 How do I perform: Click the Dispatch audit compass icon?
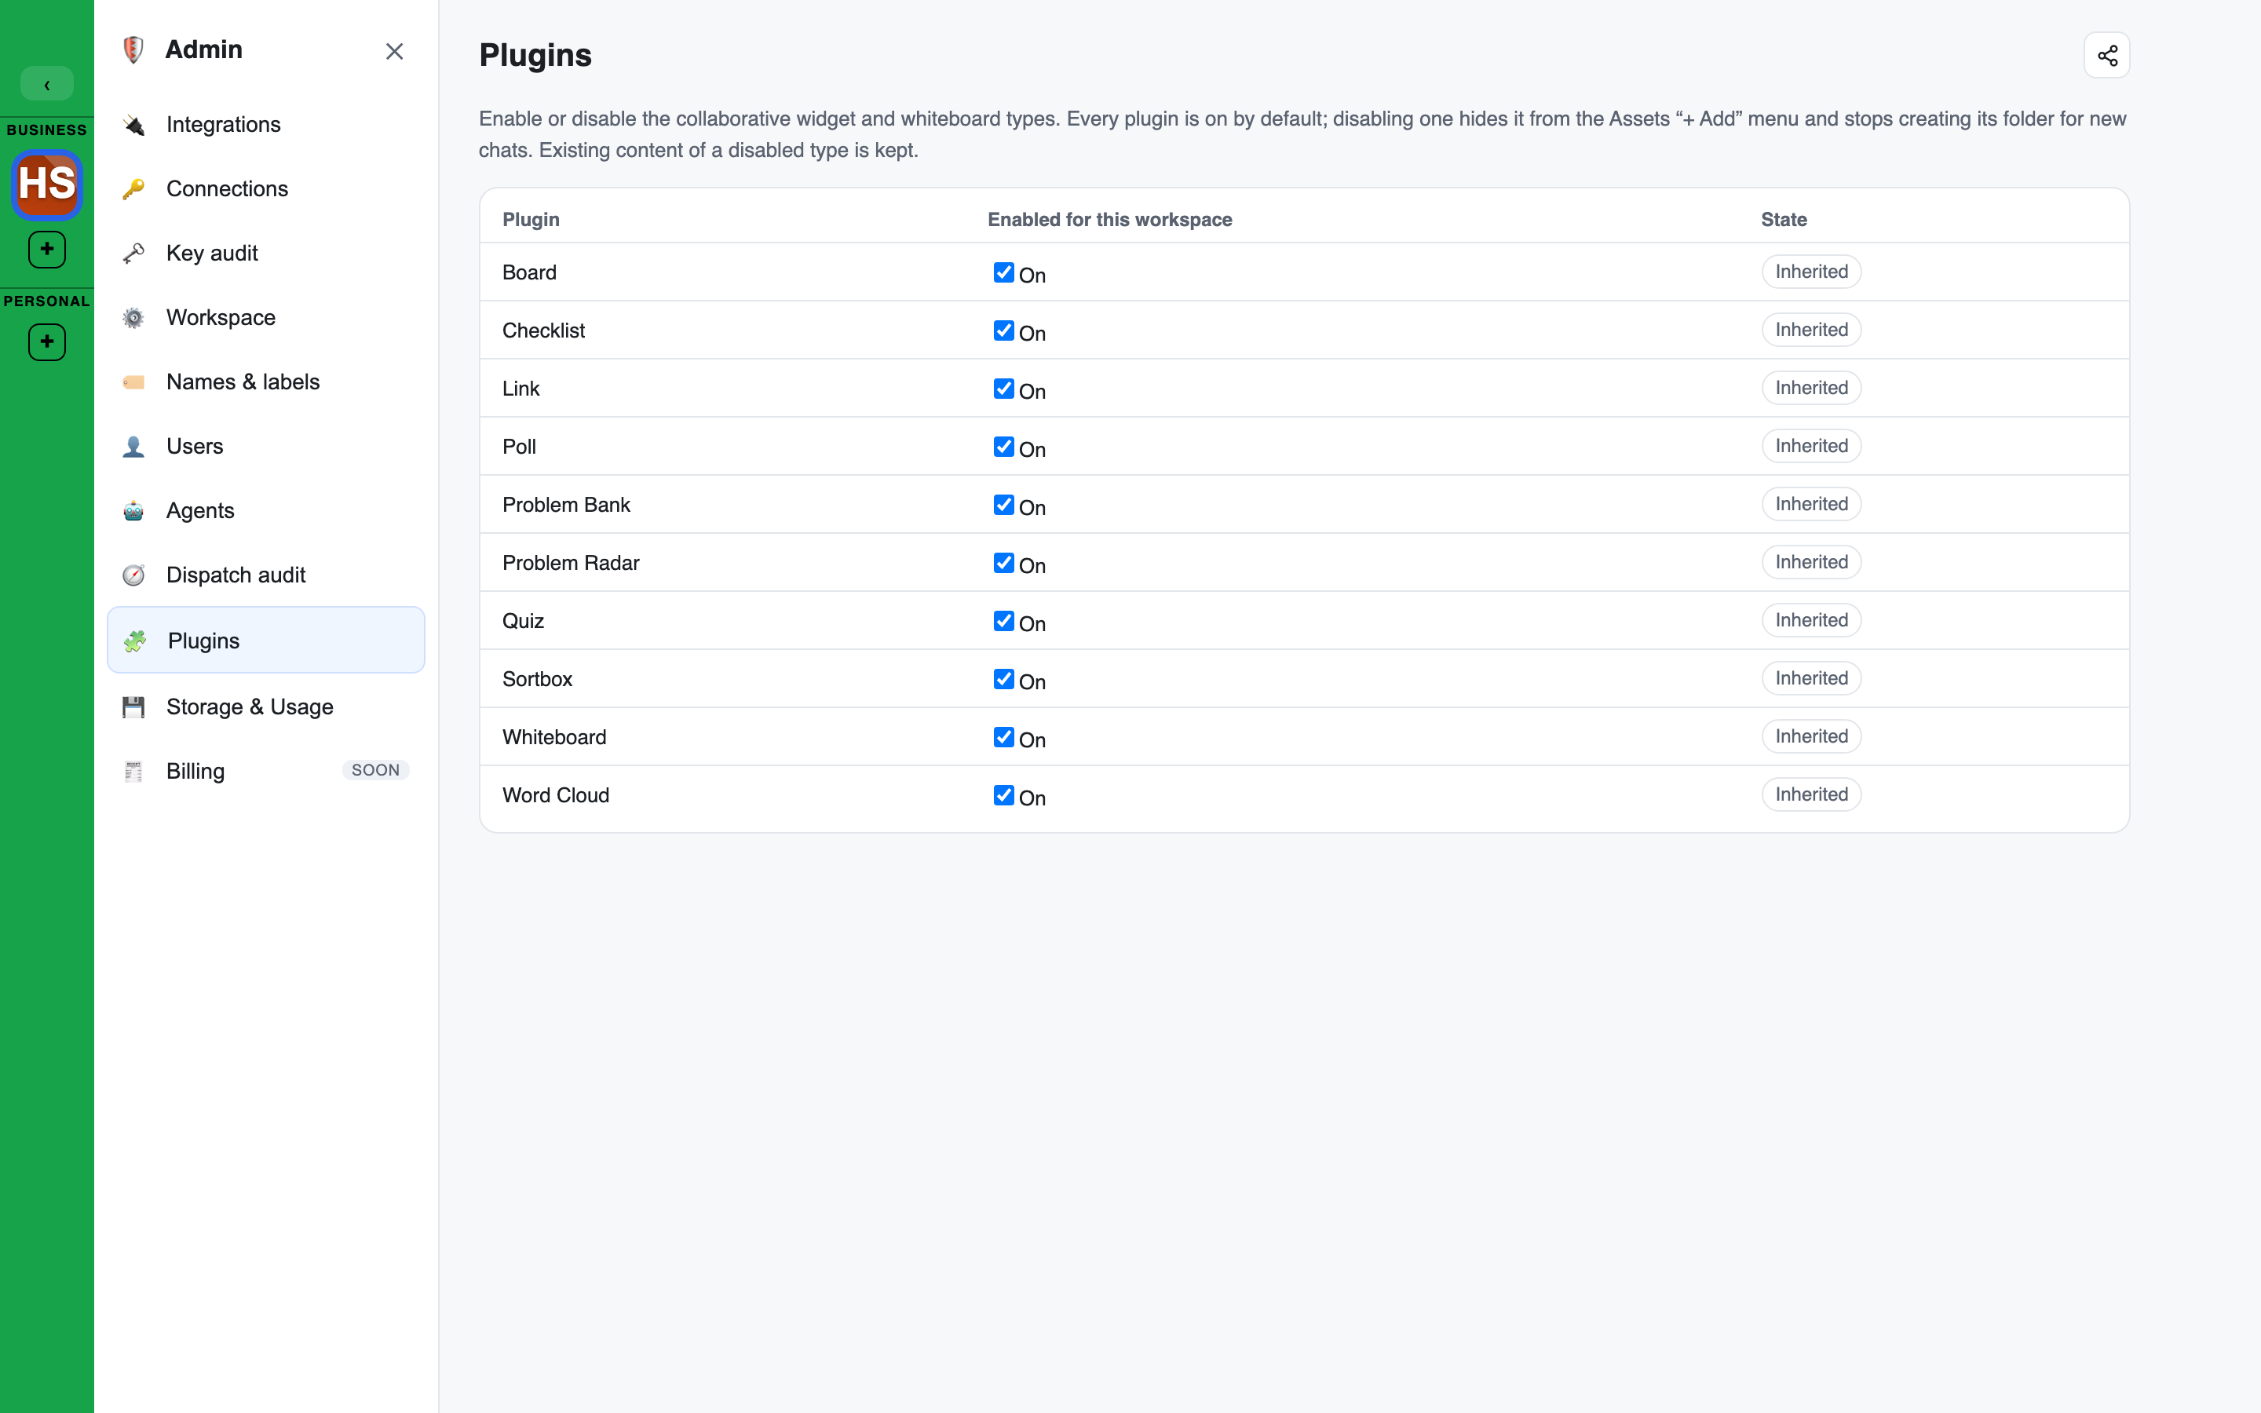(133, 575)
